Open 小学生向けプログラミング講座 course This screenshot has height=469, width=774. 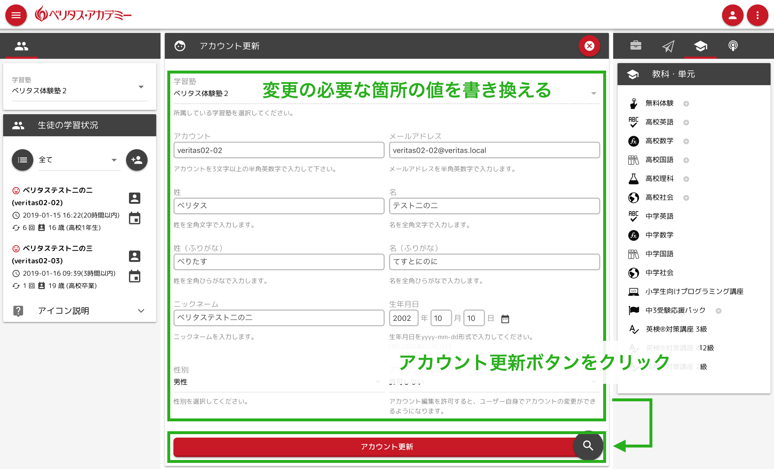pos(694,291)
